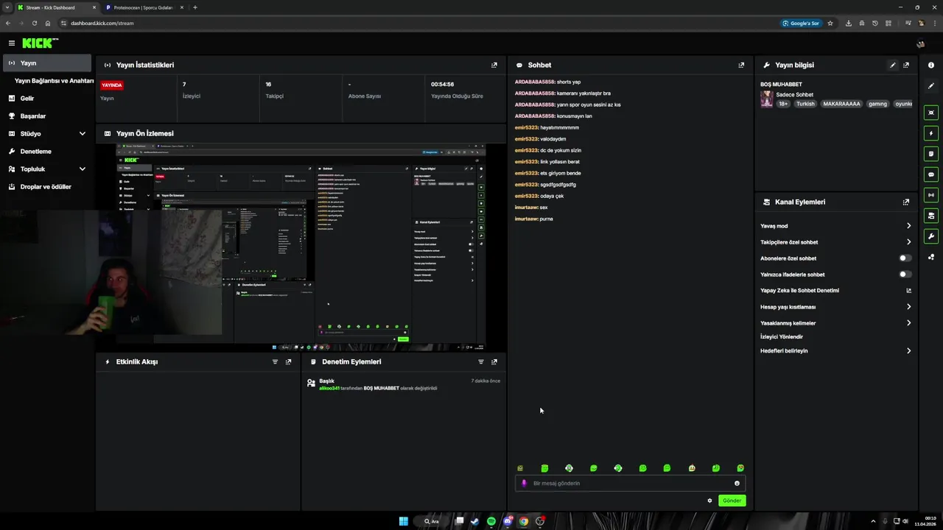This screenshot has height=530, width=943.
Task: Click the MAKARAAAAA tag
Action: pyautogui.click(x=841, y=104)
